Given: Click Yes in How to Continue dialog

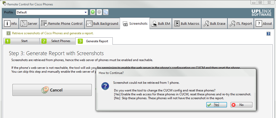Looking at the screenshot, I should [217, 105].
